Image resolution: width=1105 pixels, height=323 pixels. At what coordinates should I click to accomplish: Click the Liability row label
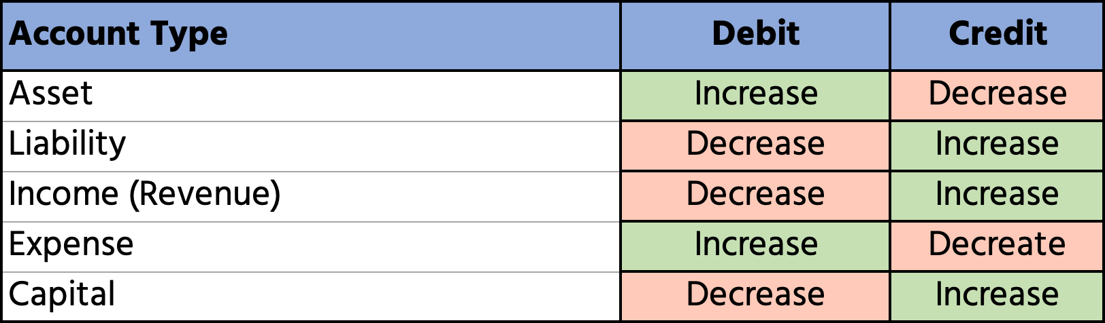click(67, 144)
